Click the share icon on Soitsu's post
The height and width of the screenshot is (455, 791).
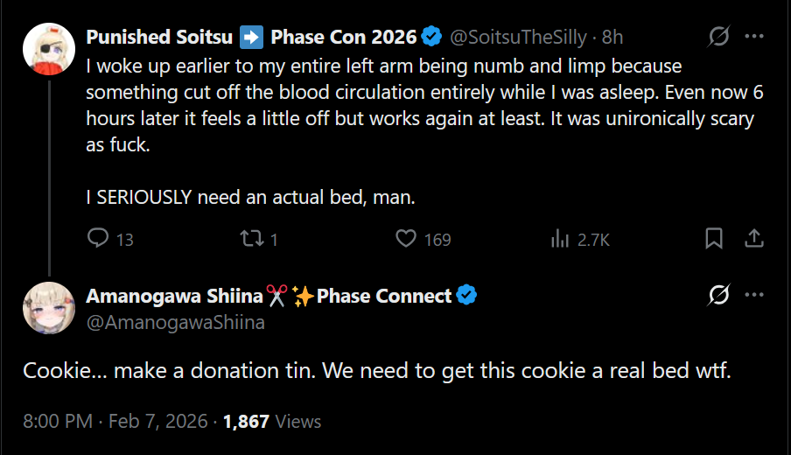[754, 238]
